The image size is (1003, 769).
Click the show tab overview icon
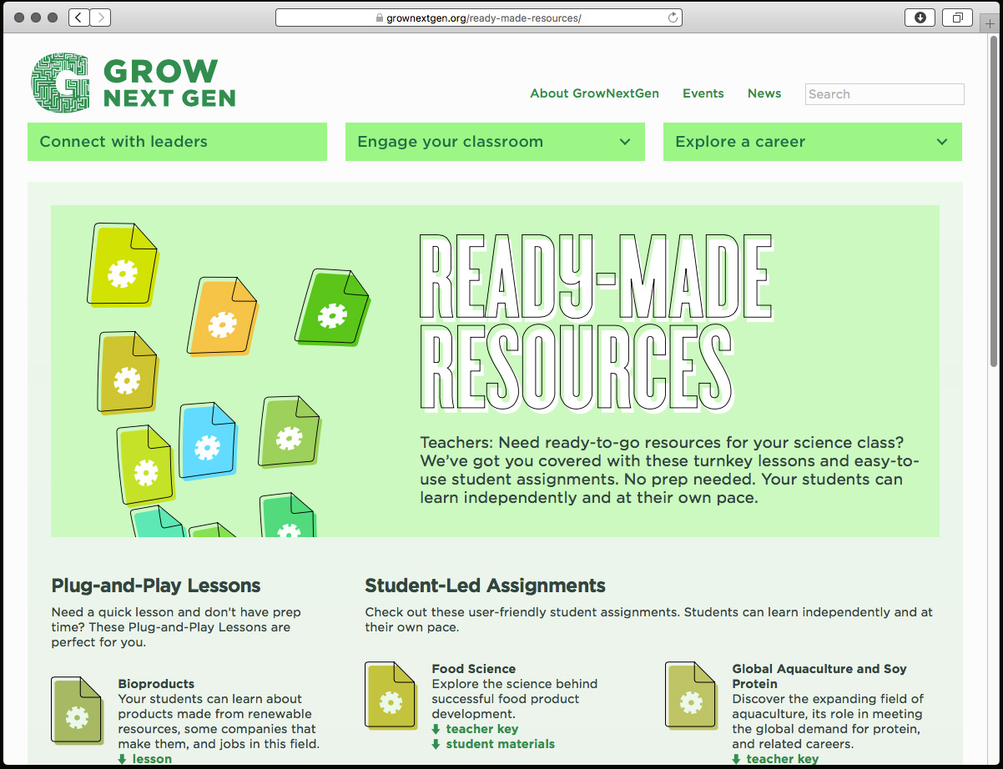(957, 18)
